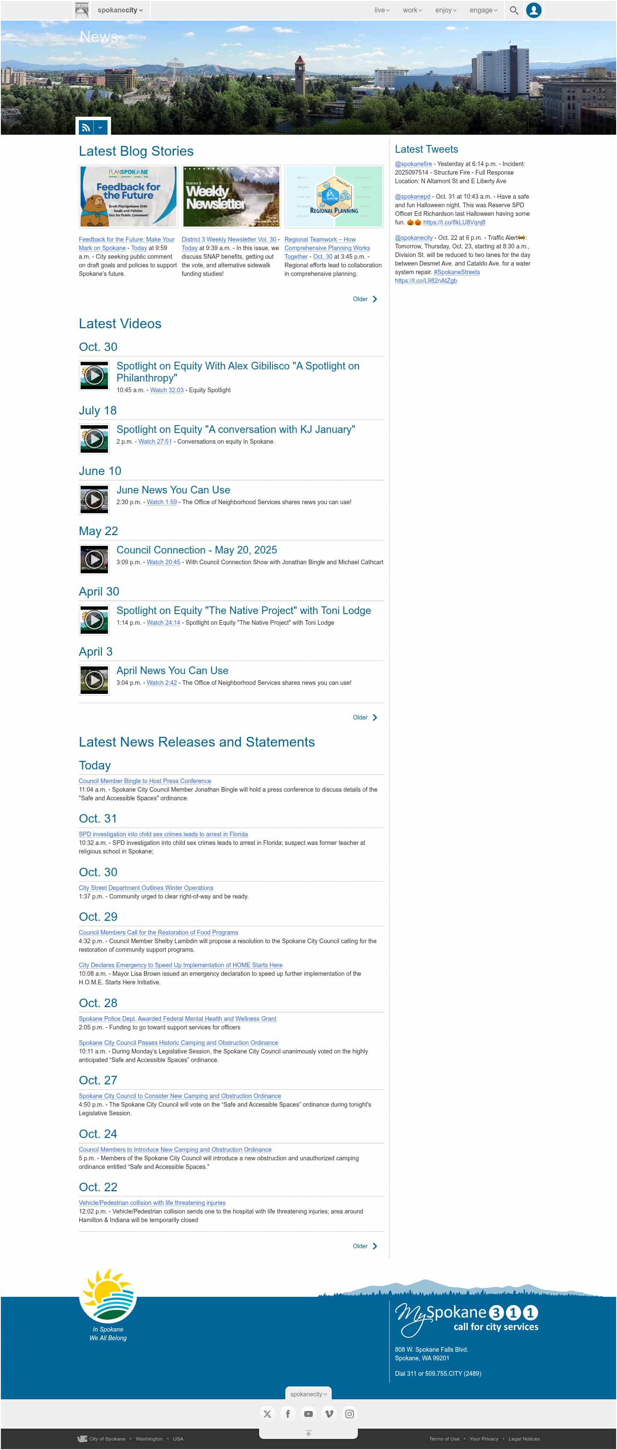617x1450 pixels.
Task: Open t.co/8kLU8Vqnj8 tweet link
Action: pyautogui.click(x=454, y=223)
